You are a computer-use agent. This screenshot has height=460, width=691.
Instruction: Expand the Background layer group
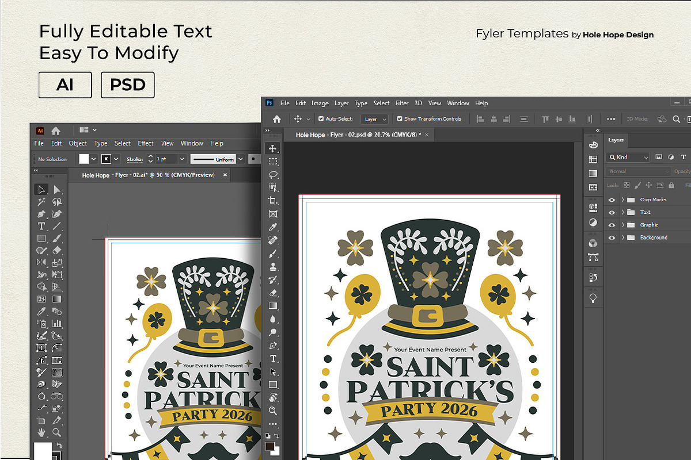click(x=622, y=237)
